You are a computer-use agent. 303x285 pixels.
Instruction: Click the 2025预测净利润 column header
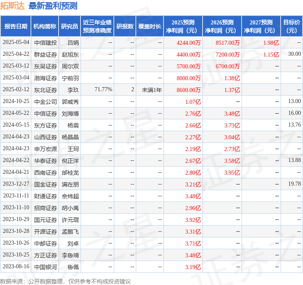183,26
